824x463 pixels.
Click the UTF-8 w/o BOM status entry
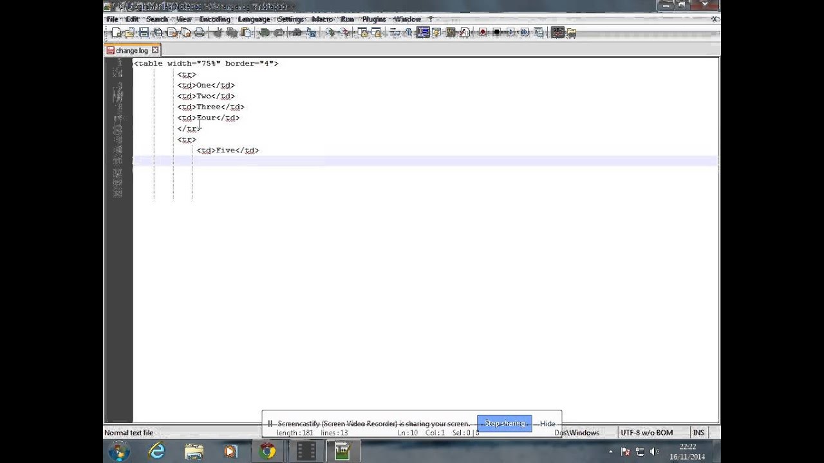646,433
